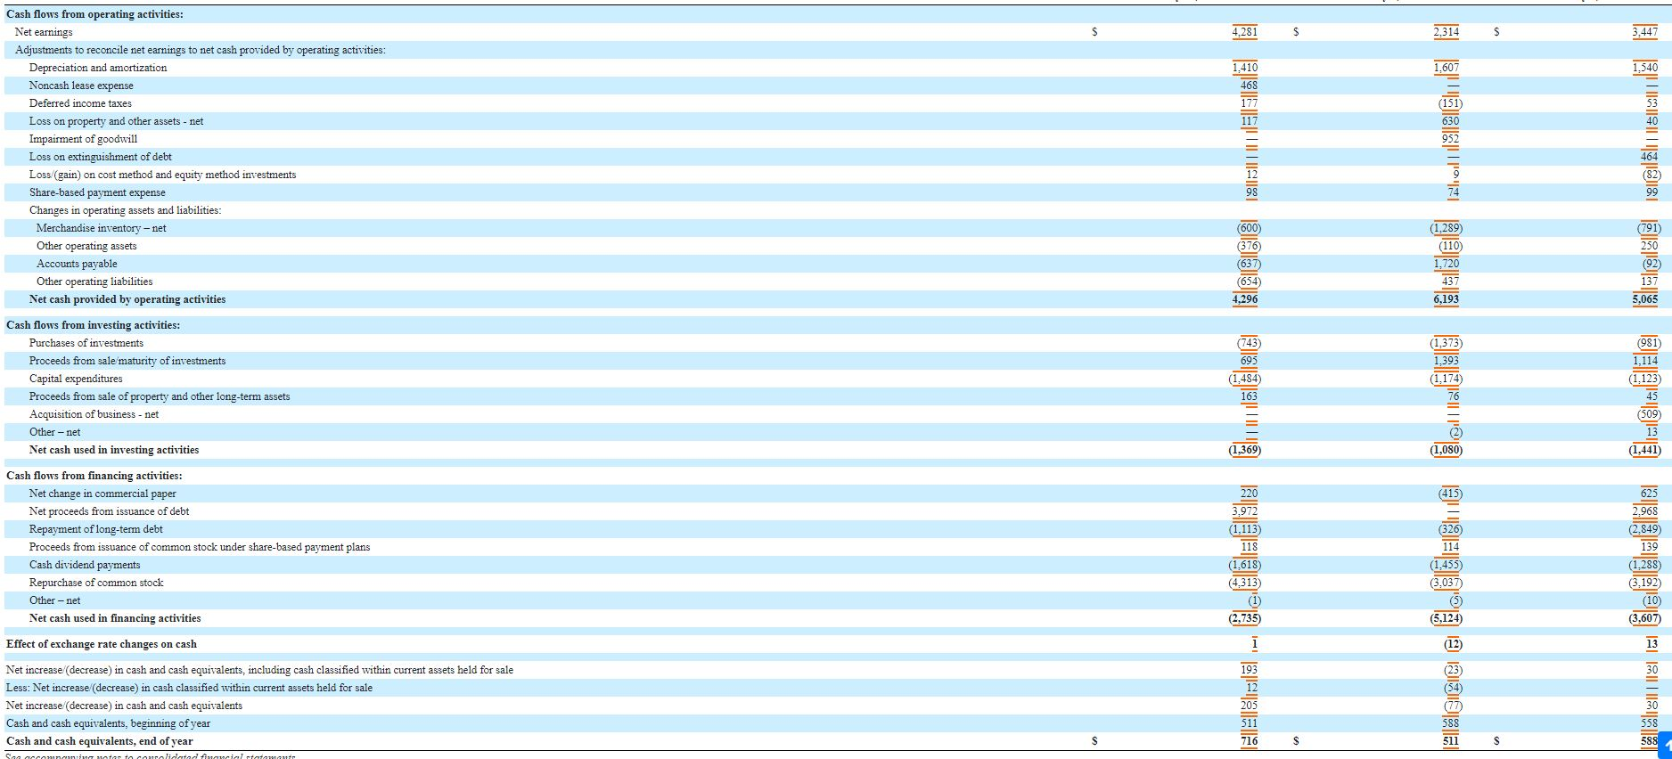
Task: Click the 'Merchandise inventory – net' label
Action: point(102,228)
